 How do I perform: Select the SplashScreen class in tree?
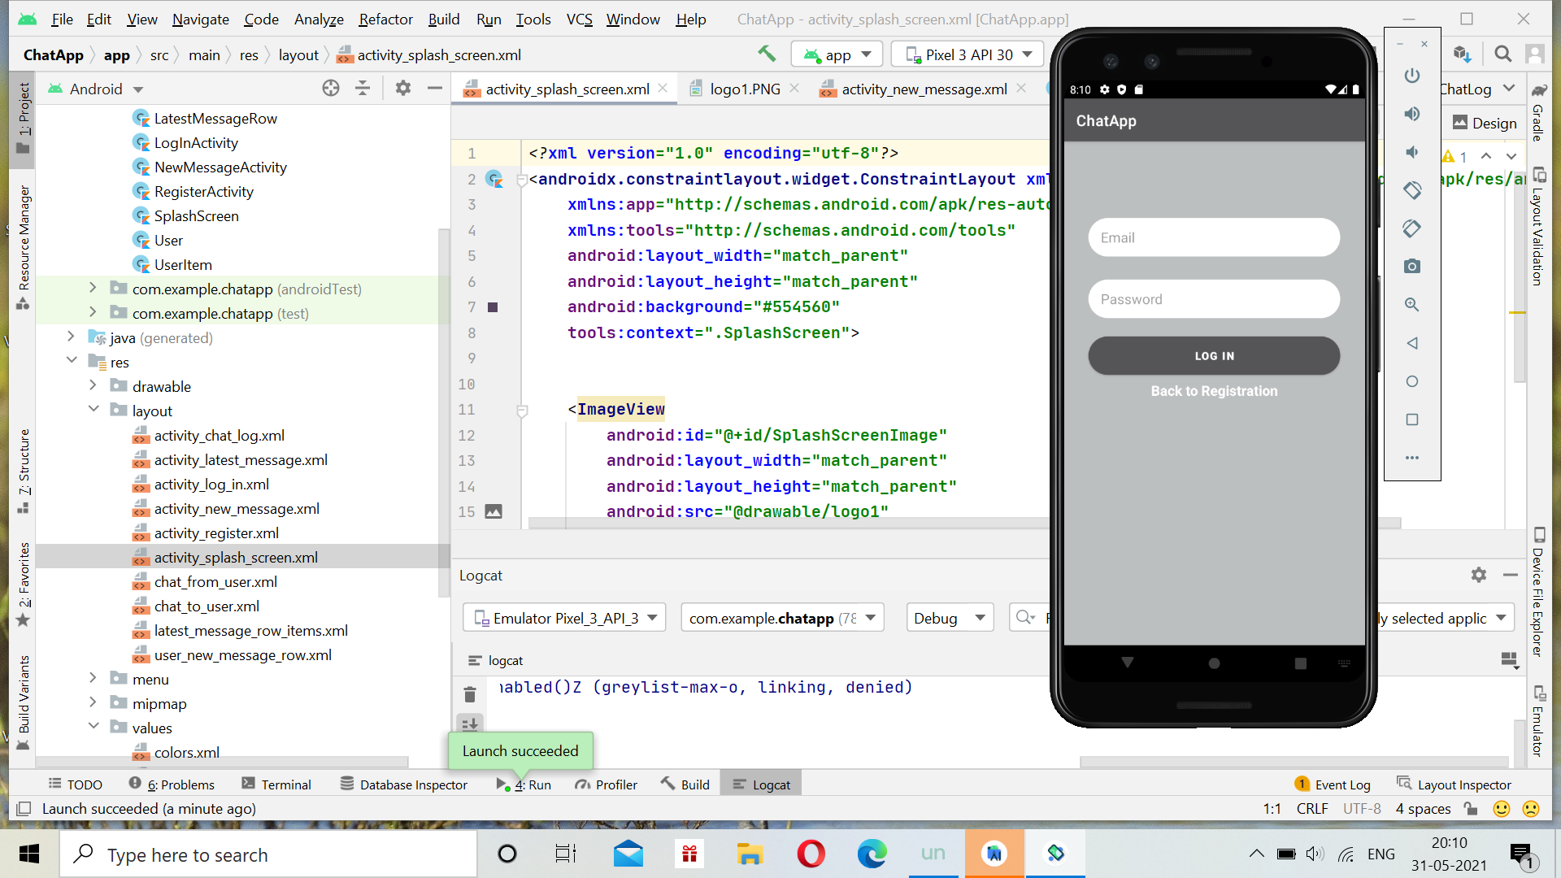point(196,216)
